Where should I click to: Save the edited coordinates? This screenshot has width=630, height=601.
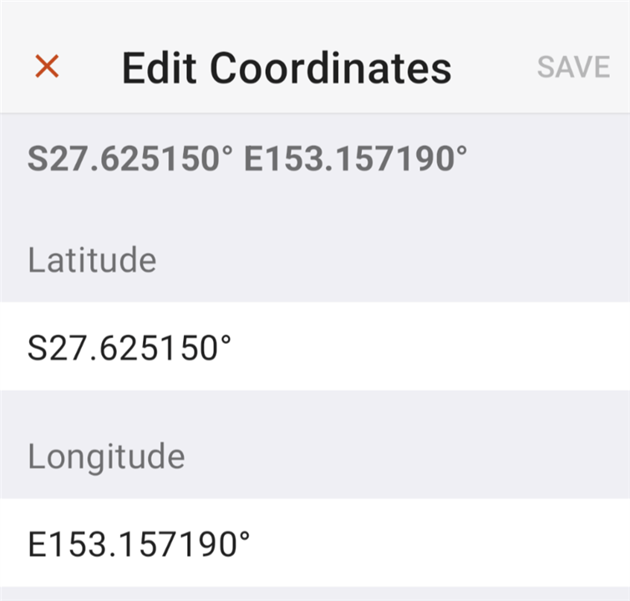click(x=573, y=67)
